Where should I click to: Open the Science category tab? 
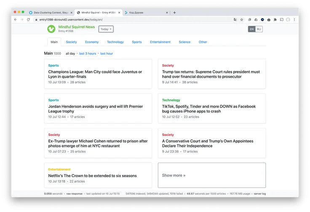(x=184, y=42)
